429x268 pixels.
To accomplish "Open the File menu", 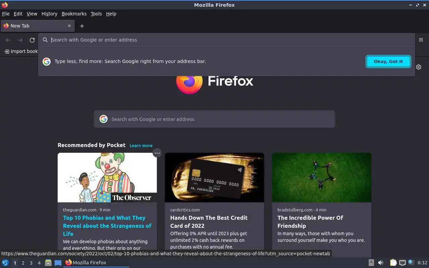I will 6,14.
